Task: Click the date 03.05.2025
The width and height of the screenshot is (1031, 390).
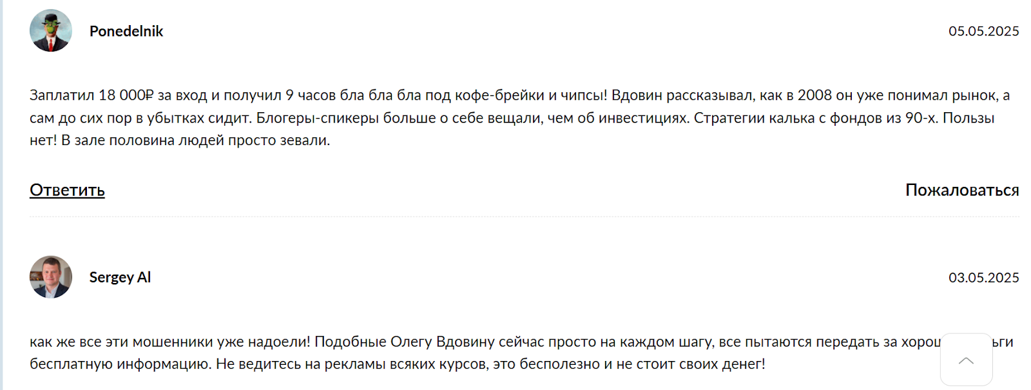Action: (983, 278)
